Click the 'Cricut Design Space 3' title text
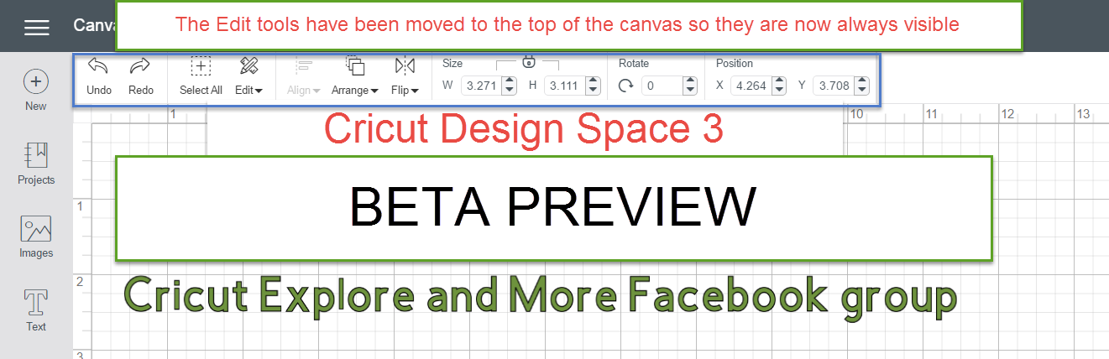The height and width of the screenshot is (359, 1109). click(x=524, y=128)
